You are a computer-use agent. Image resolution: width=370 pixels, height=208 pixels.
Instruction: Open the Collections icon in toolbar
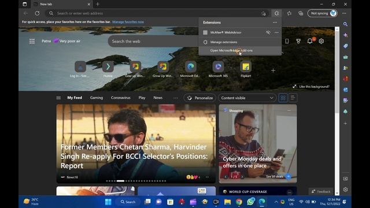pos(301,13)
